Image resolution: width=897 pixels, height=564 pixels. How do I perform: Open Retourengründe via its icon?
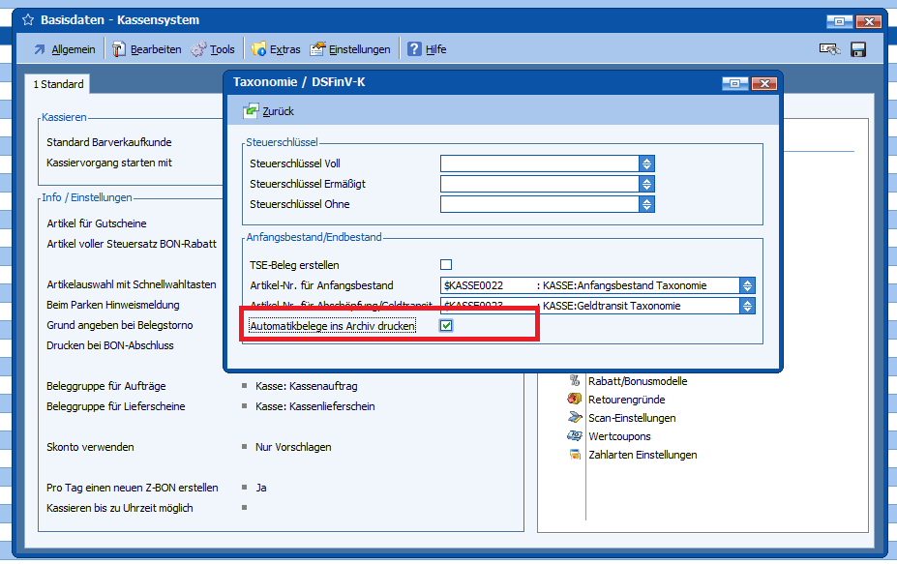575,400
